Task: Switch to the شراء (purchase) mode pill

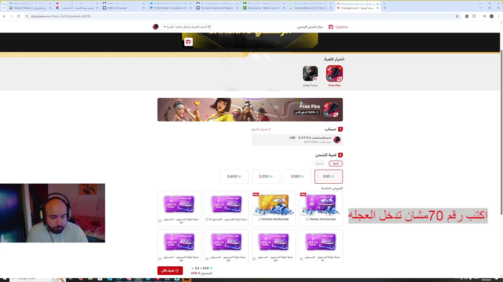Action: tap(336, 163)
